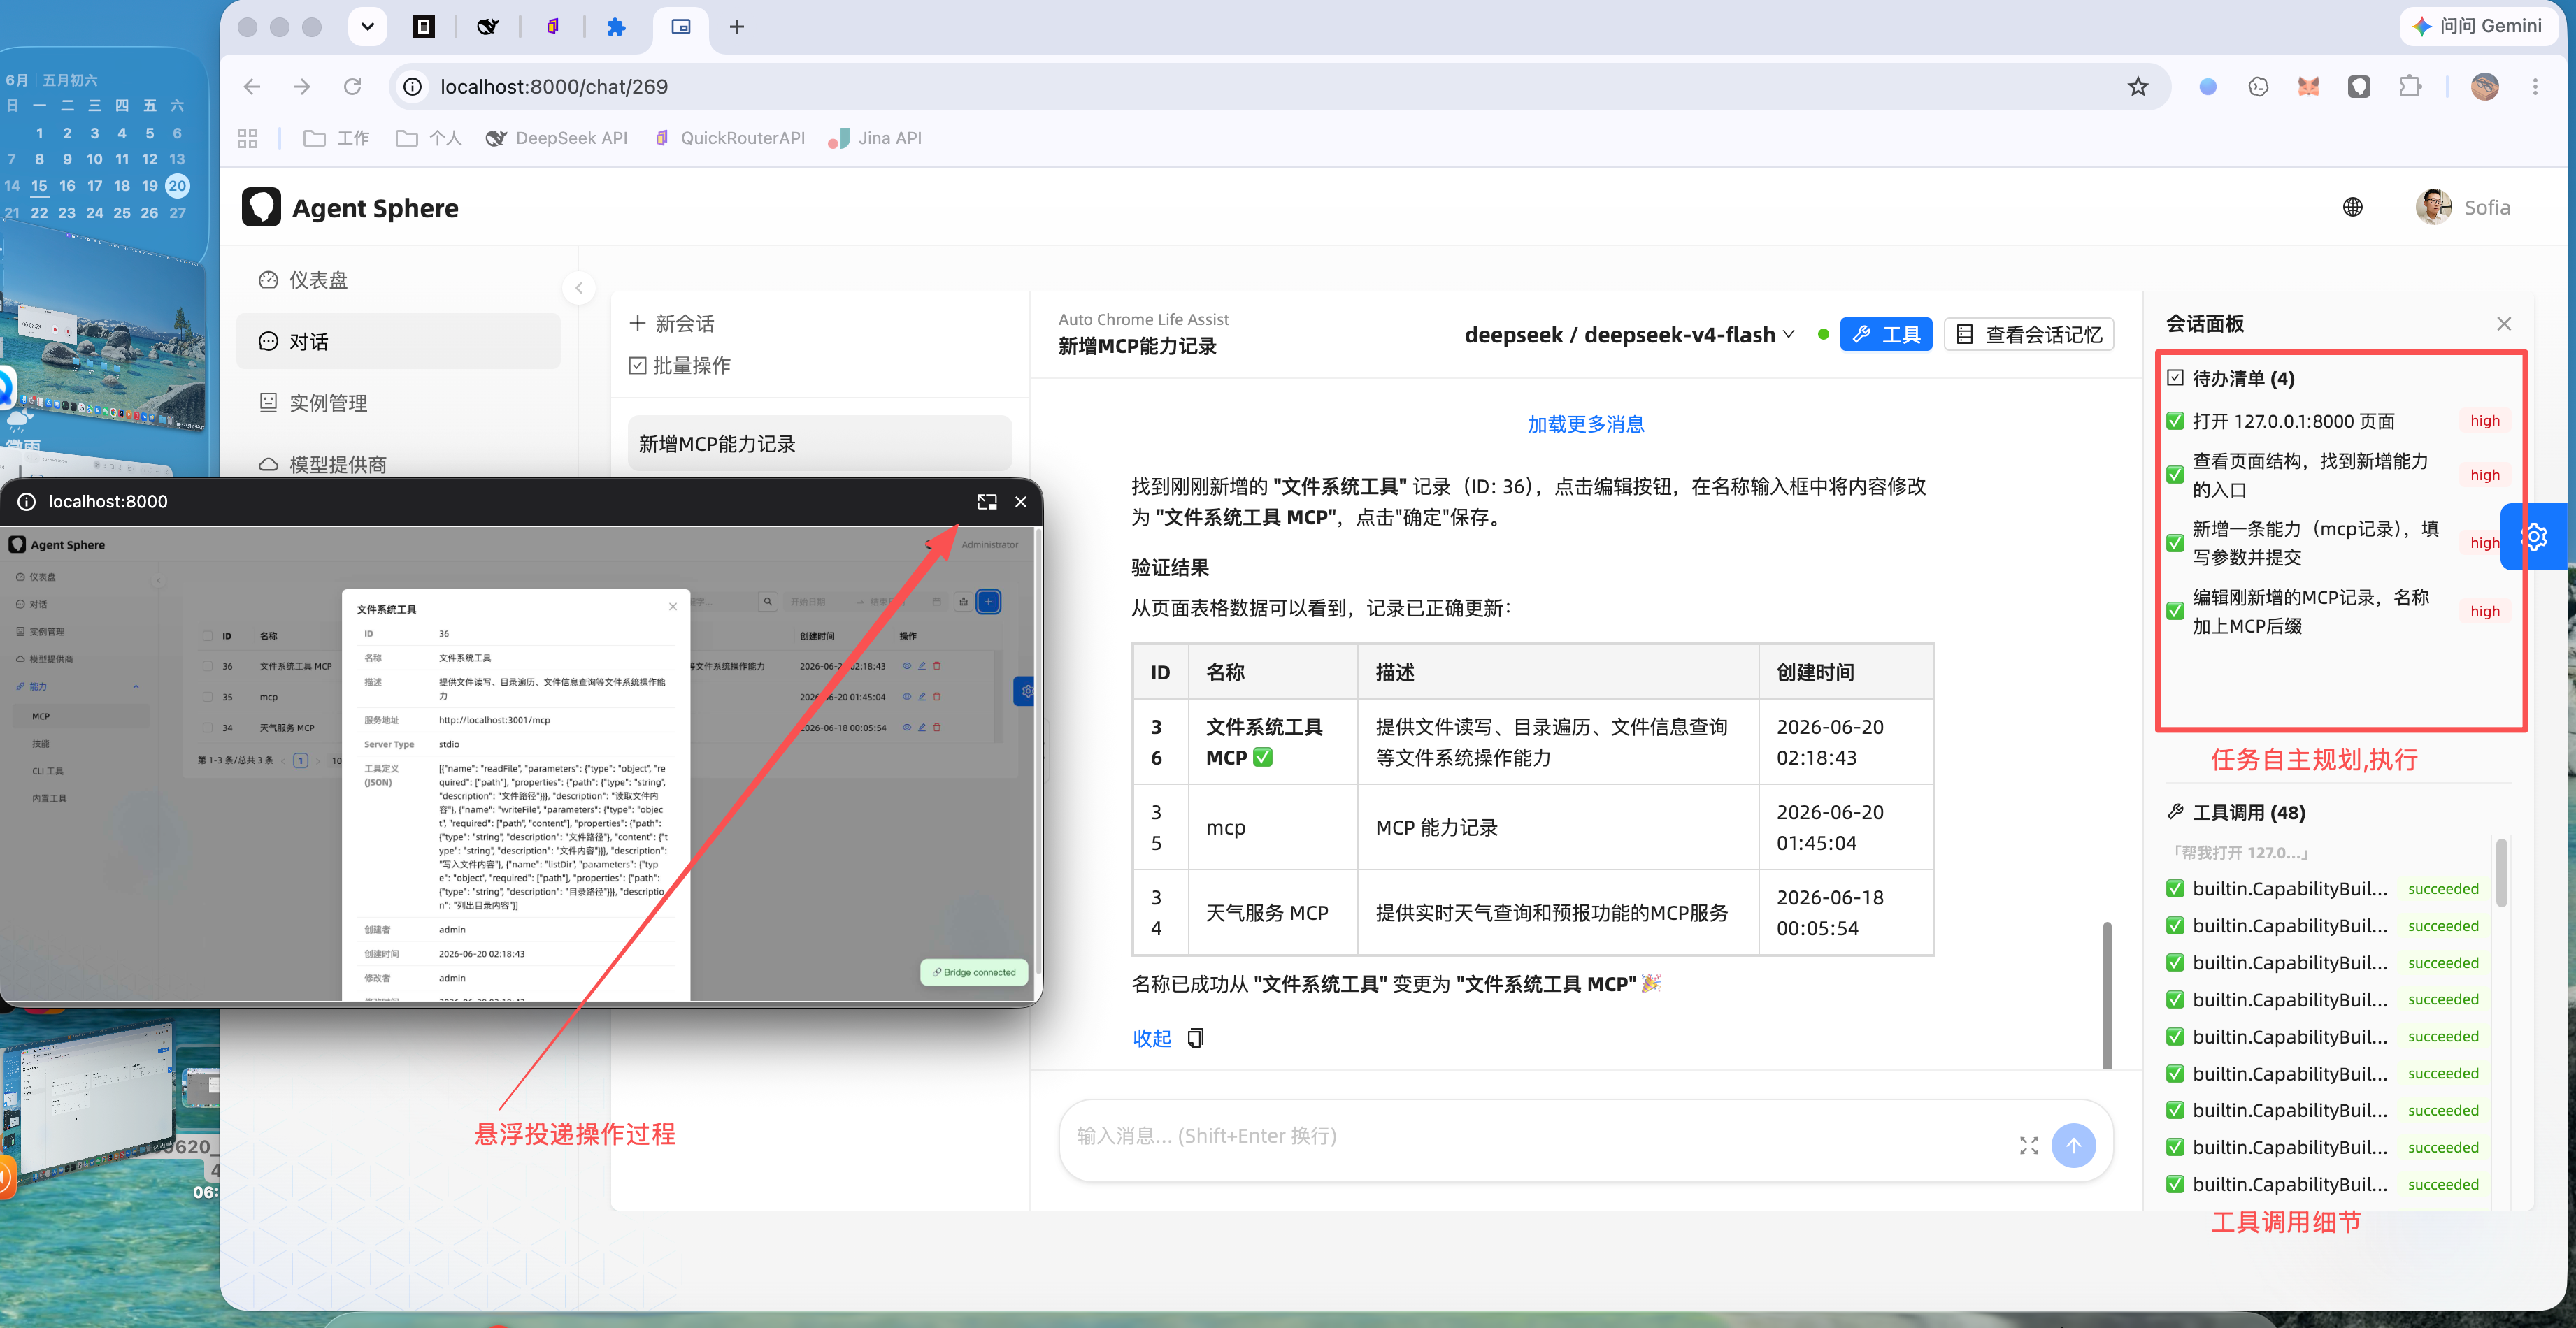The height and width of the screenshot is (1328, 2576).
Task: Open the Chrome extensions puzzle icon
Action: point(2410,87)
